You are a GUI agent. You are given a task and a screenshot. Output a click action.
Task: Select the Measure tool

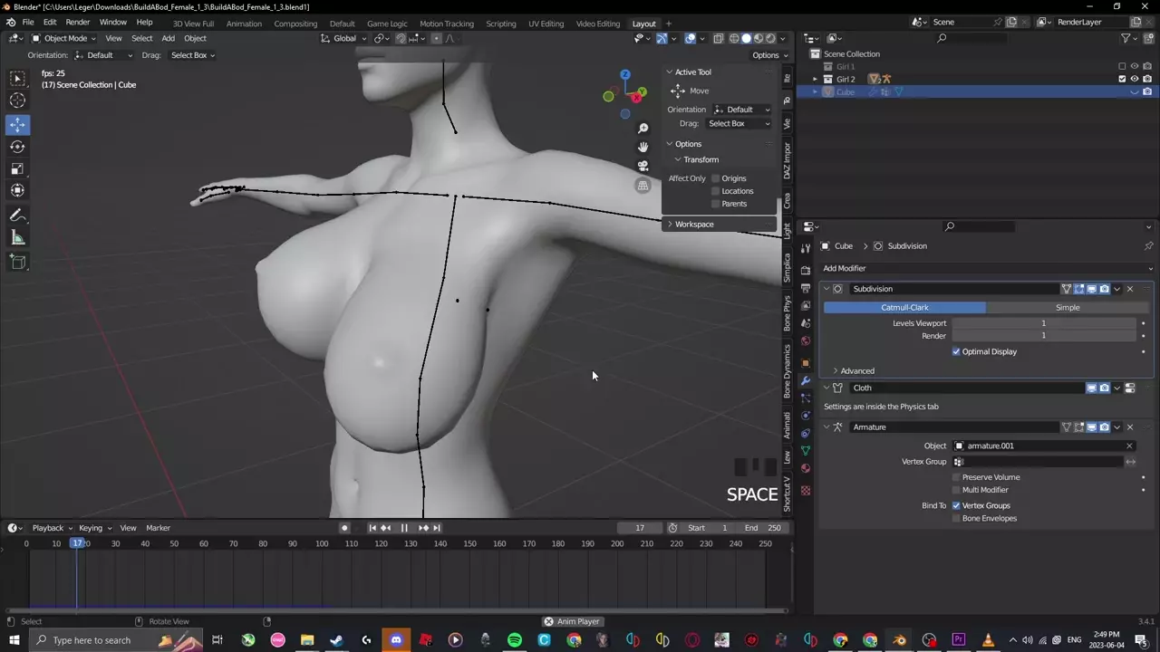17,237
